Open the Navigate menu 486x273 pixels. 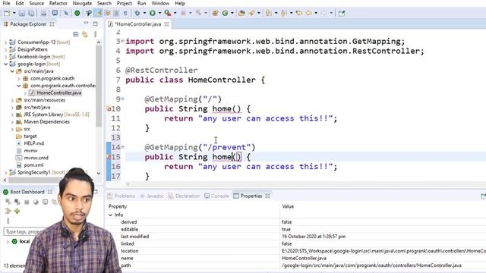[x=82, y=3]
